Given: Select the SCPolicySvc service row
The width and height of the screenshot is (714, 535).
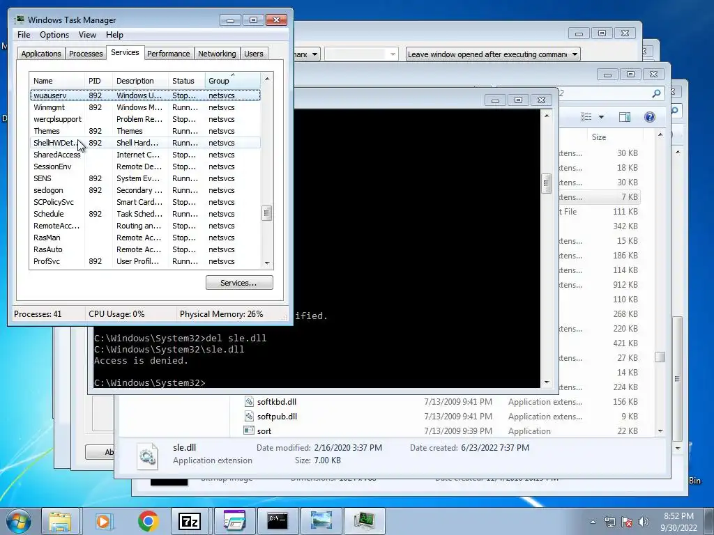Looking at the screenshot, I should (x=145, y=202).
